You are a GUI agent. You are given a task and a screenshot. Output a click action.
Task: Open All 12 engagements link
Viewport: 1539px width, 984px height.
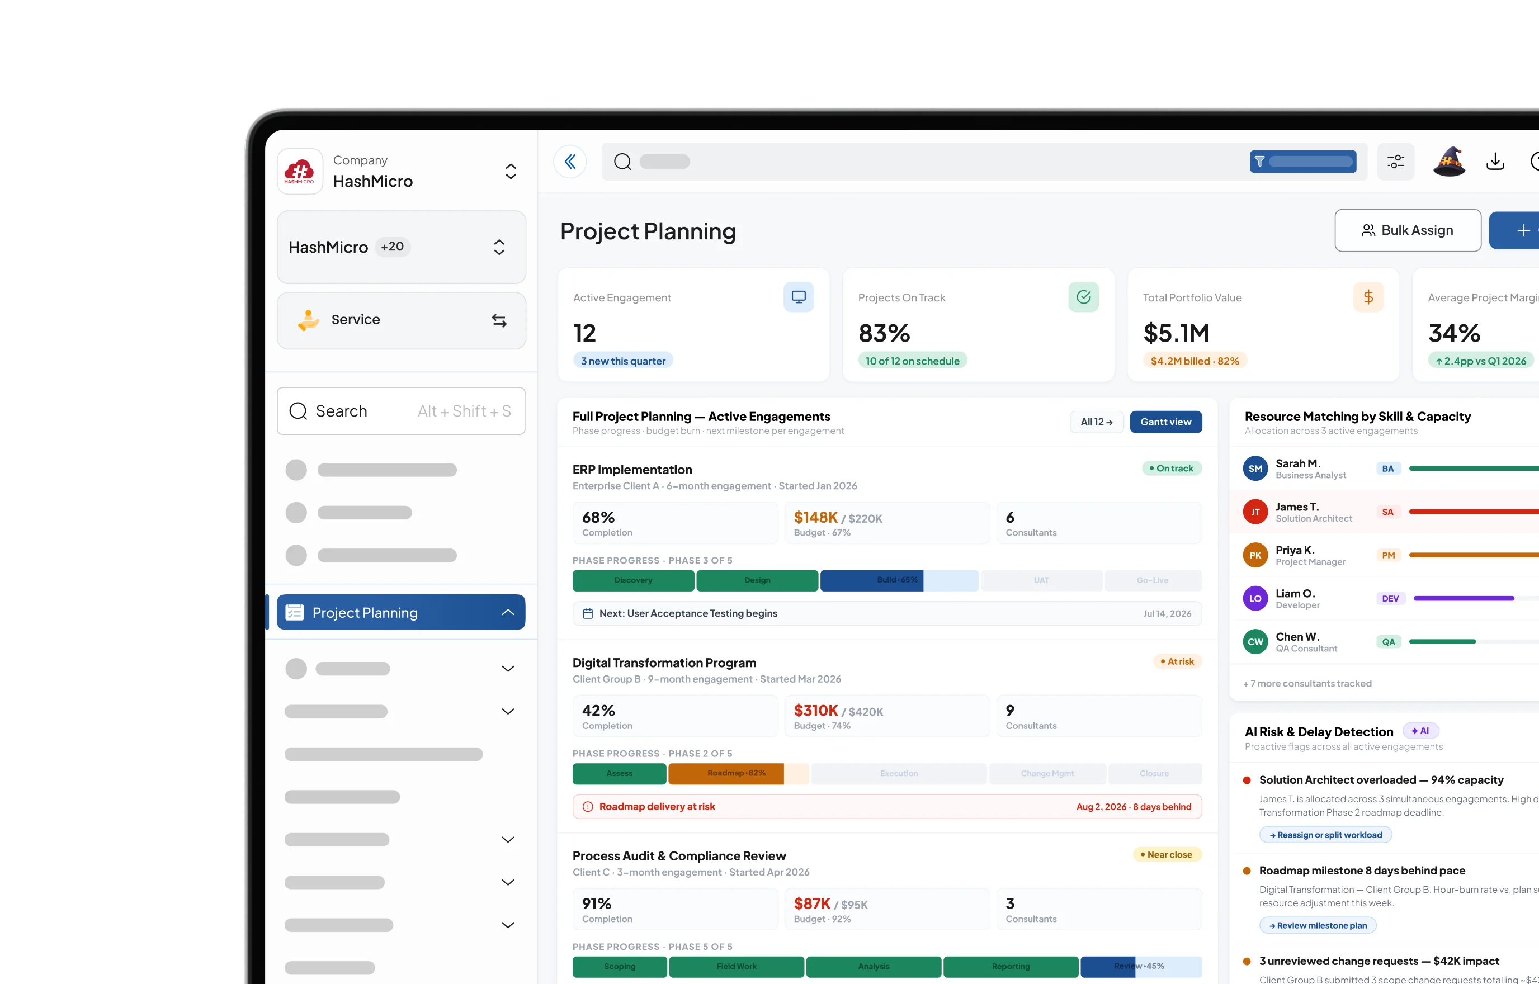click(x=1097, y=422)
